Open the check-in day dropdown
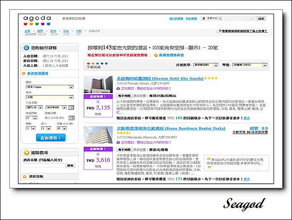This screenshot has width=292, height=220. [34, 107]
